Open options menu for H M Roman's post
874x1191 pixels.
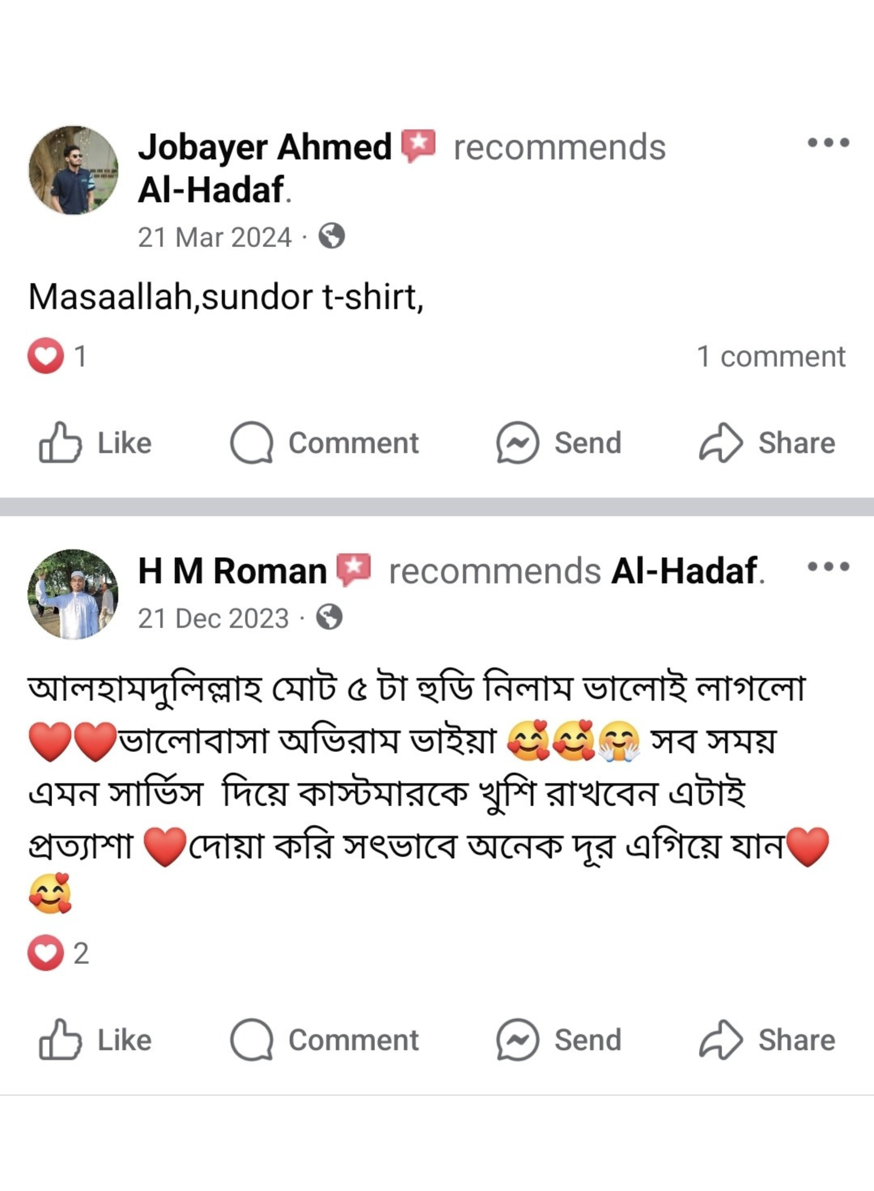[828, 567]
